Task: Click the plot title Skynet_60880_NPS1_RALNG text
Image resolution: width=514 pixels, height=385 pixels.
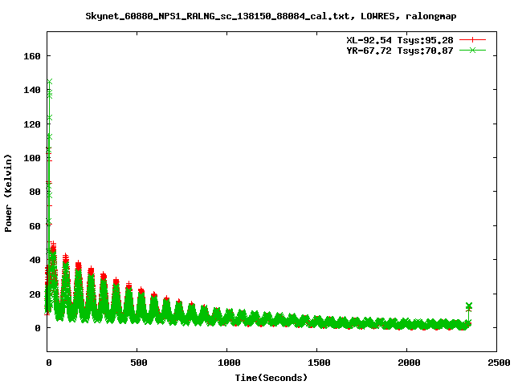Action: 271,16
